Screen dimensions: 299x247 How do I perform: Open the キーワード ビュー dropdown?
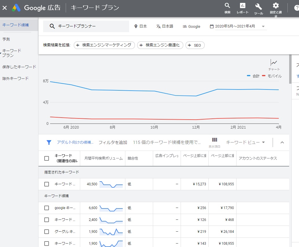click(245, 142)
